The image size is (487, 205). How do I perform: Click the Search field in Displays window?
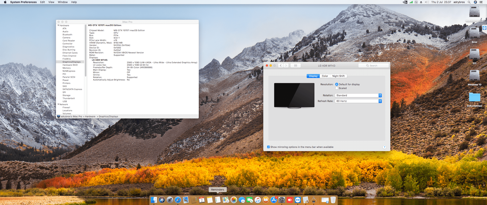coord(374,66)
